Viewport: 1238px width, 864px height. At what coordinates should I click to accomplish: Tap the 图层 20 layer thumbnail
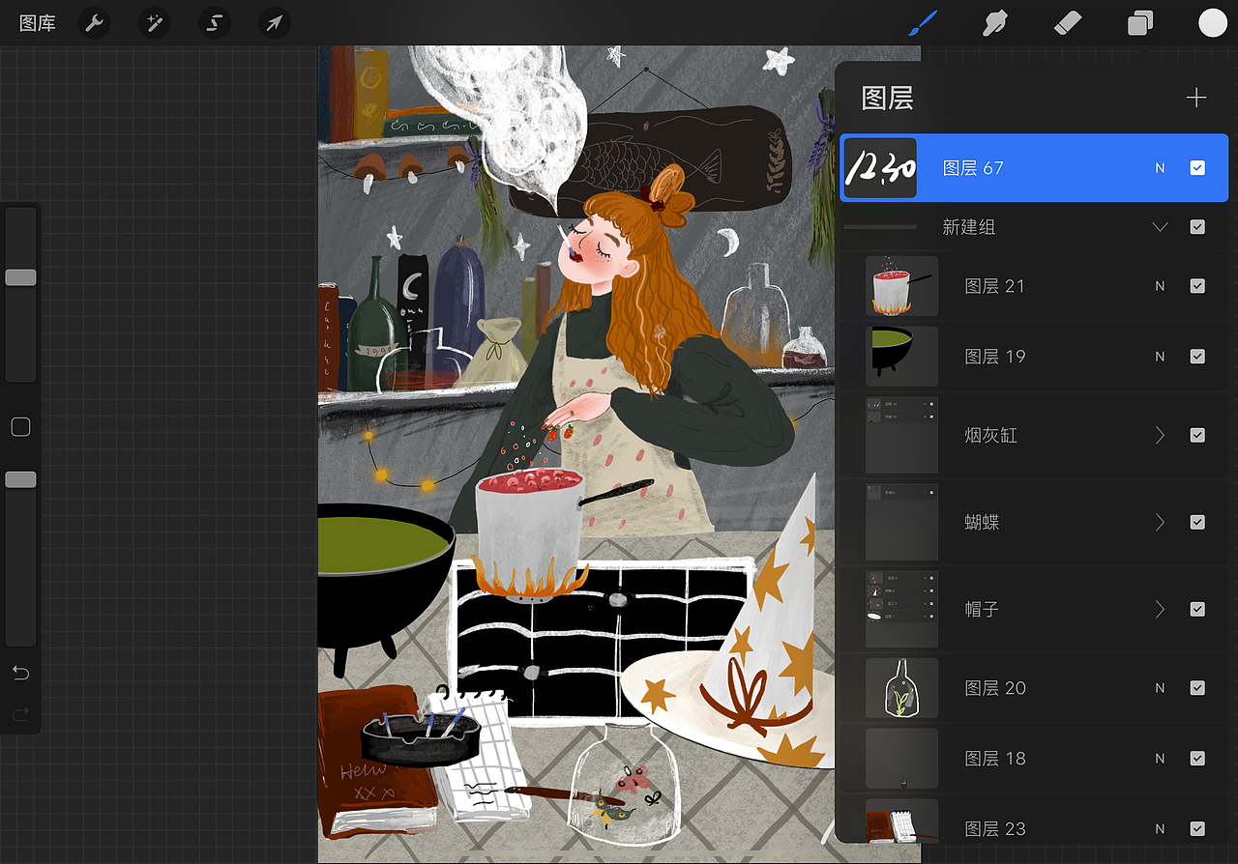pyautogui.click(x=901, y=688)
